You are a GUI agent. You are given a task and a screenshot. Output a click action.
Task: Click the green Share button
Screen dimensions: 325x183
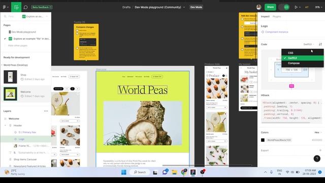(x=270, y=7)
